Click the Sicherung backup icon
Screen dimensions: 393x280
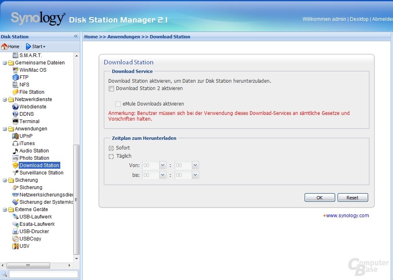pos(15,187)
